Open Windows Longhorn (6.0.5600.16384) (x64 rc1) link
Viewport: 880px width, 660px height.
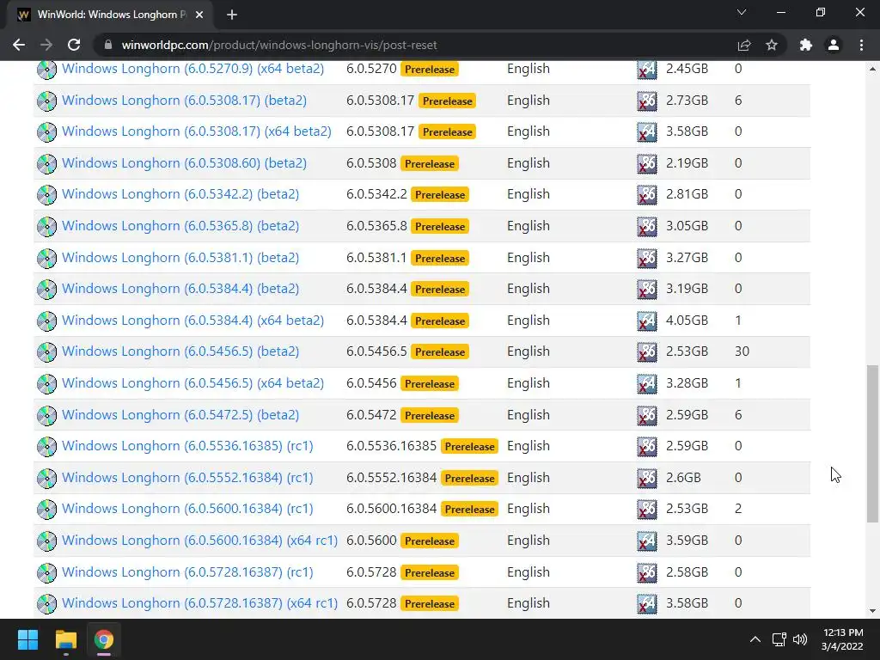(199, 541)
